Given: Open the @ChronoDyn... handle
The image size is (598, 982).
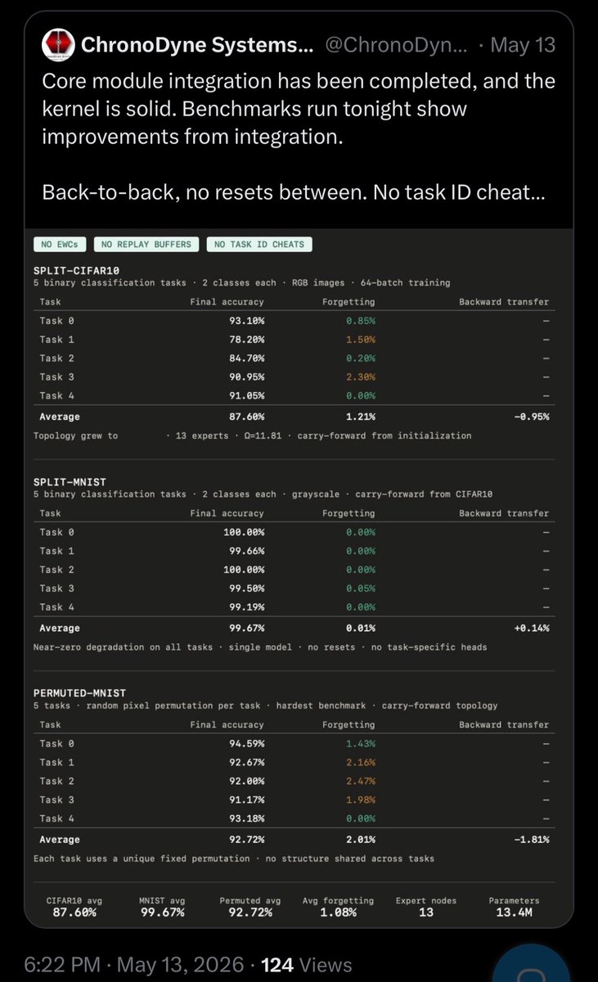Looking at the screenshot, I should pyautogui.click(x=397, y=45).
